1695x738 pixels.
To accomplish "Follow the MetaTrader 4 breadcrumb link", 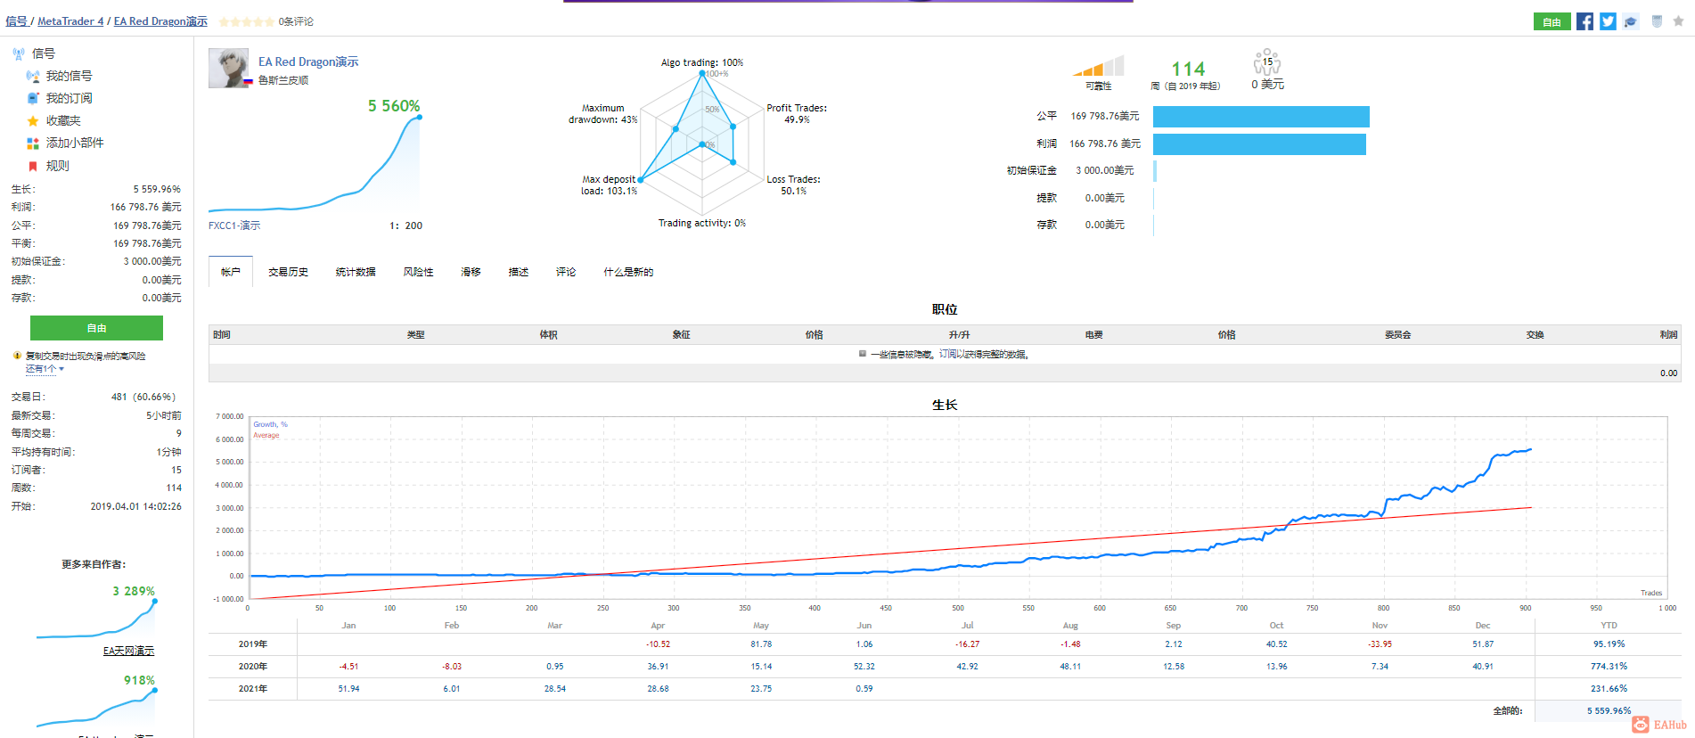I will click(70, 21).
